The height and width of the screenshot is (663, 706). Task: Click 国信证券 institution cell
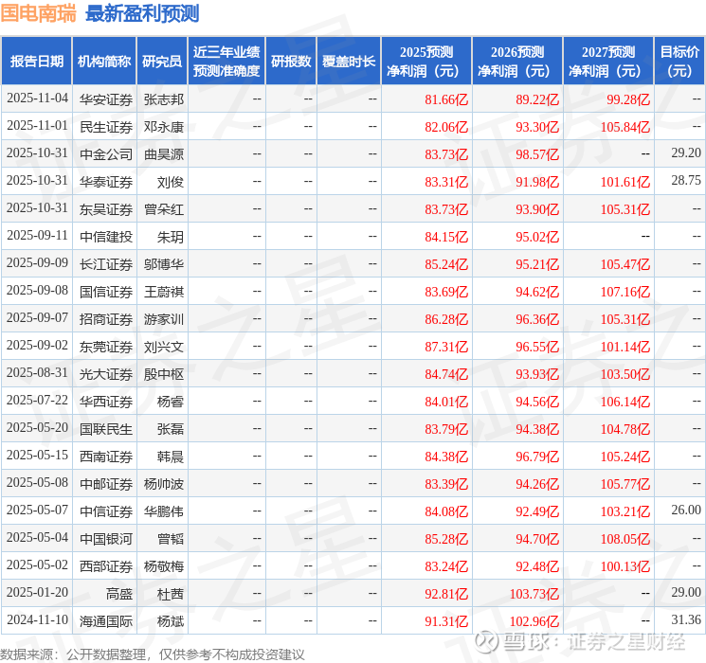[106, 291]
